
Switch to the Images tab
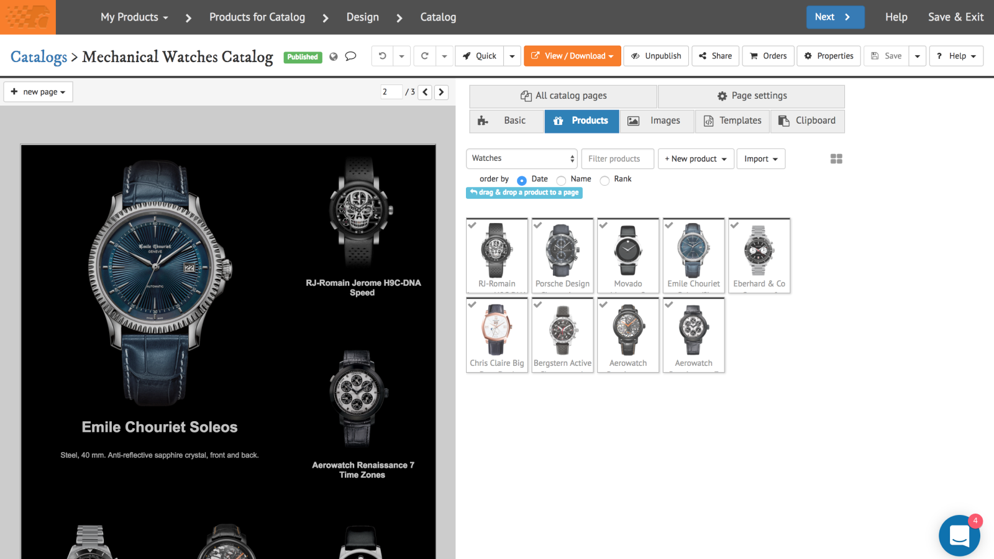pos(657,120)
